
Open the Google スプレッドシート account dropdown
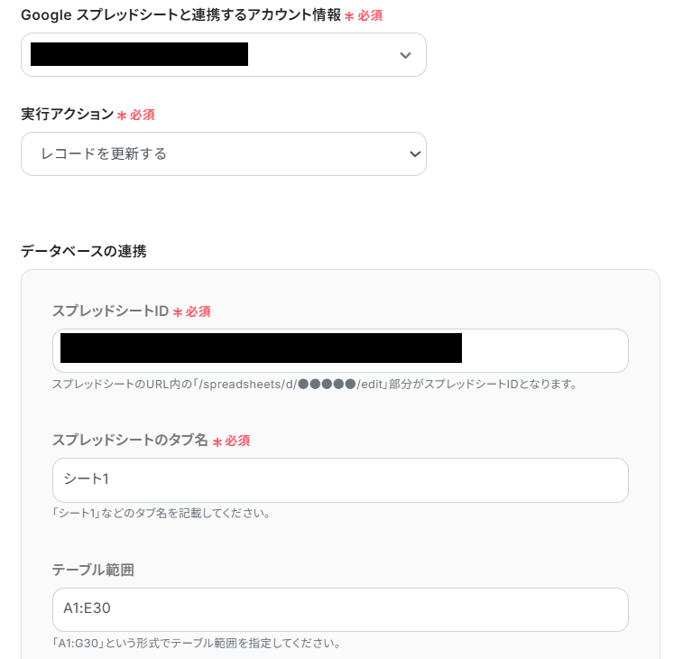point(223,55)
